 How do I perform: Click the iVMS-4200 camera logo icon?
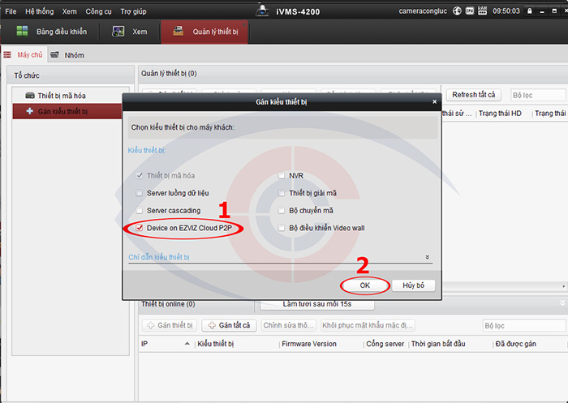pyautogui.click(x=262, y=11)
